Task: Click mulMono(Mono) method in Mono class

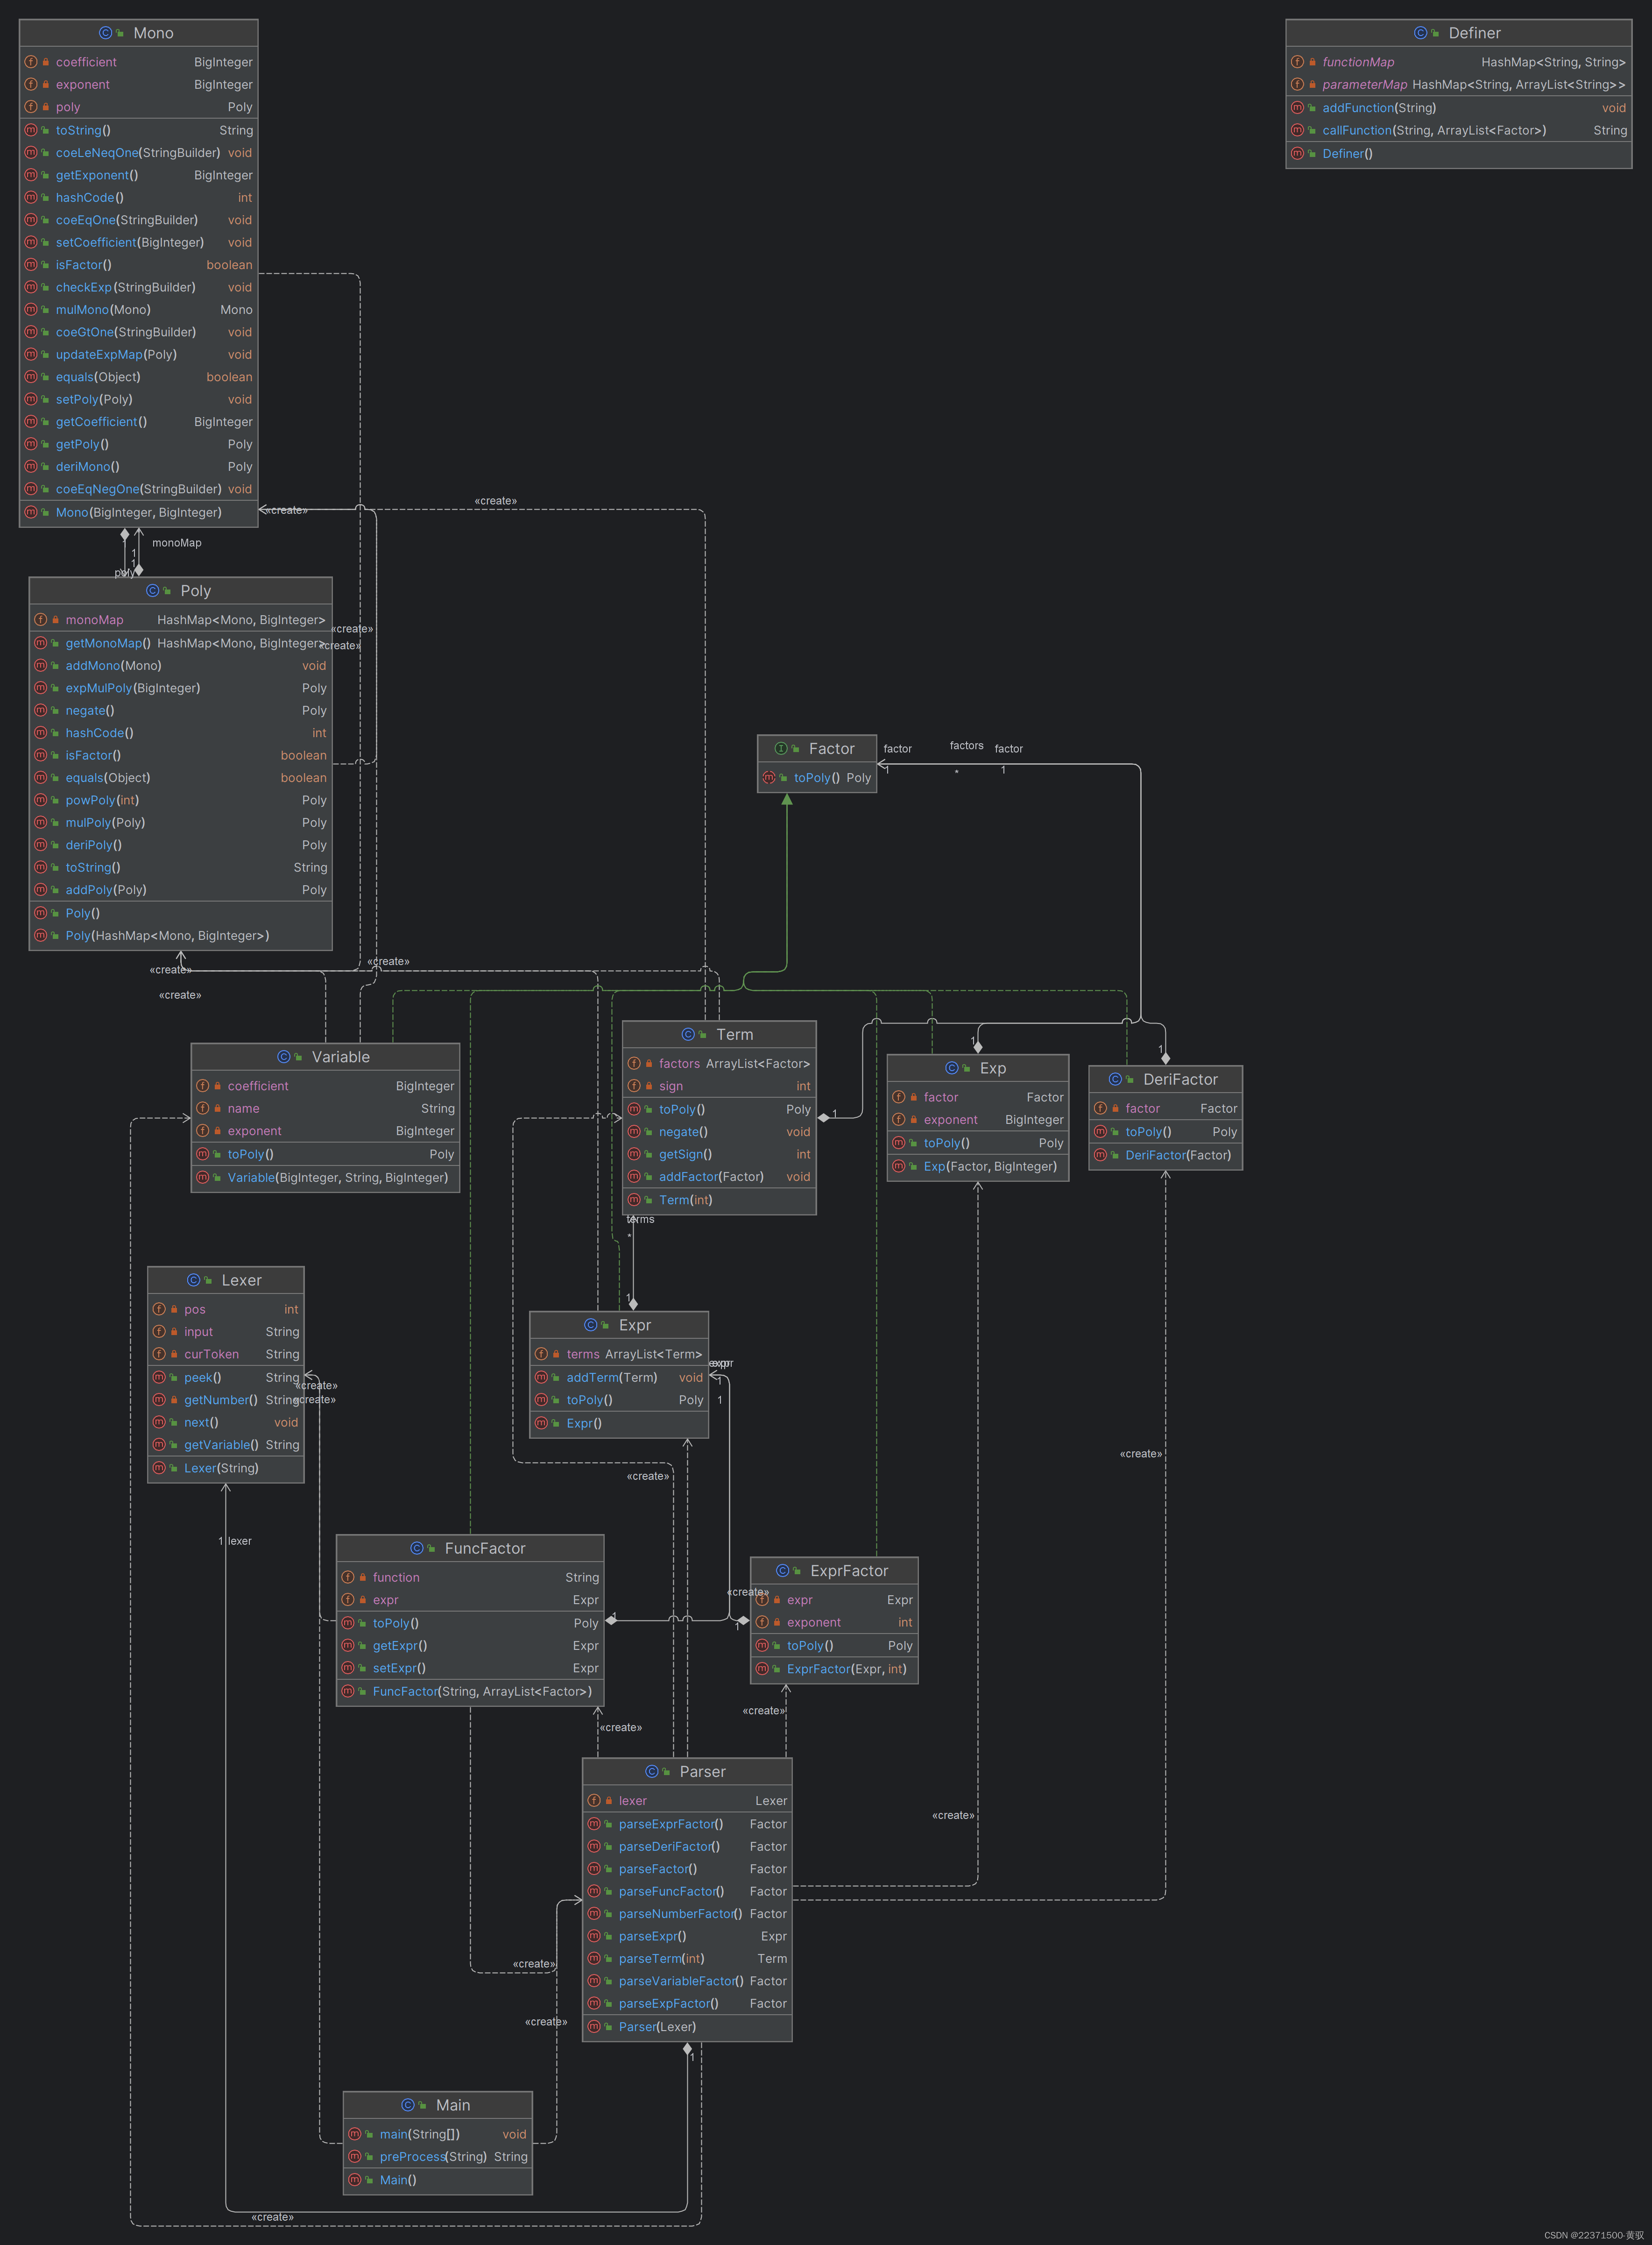Action: pyautogui.click(x=103, y=309)
